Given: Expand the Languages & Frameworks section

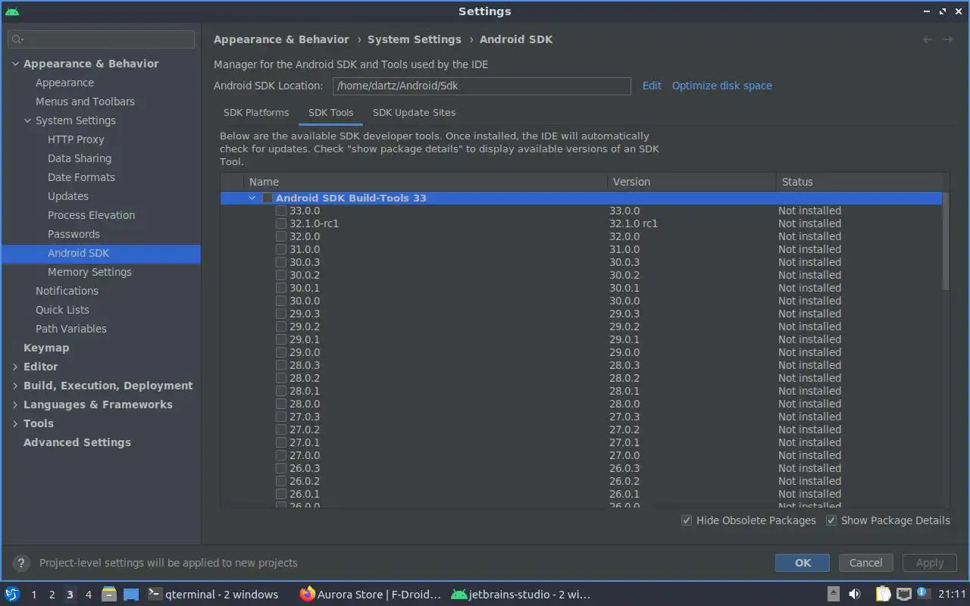Looking at the screenshot, I should coord(15,405).
